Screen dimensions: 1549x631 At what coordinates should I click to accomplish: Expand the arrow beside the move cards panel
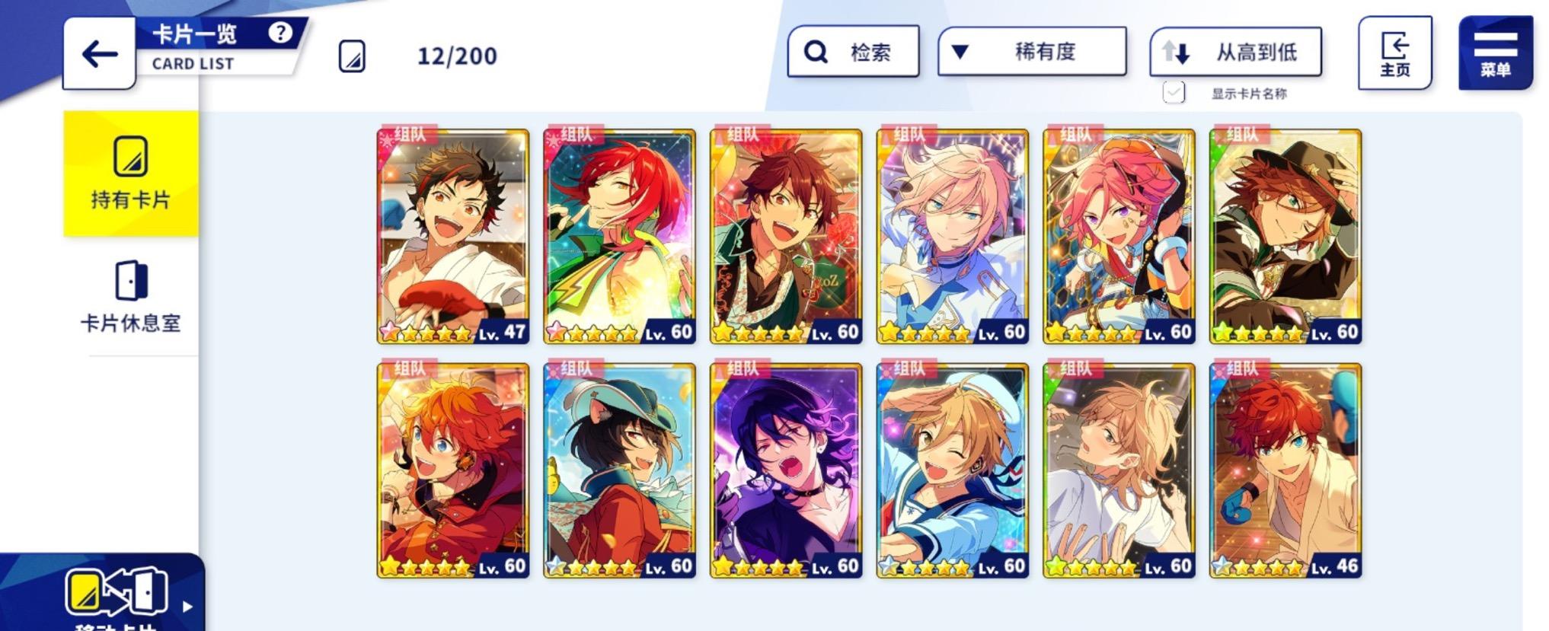tap(187, 607)
